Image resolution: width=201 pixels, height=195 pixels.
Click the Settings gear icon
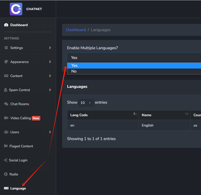pyautogui.click(x=6, y=48)
